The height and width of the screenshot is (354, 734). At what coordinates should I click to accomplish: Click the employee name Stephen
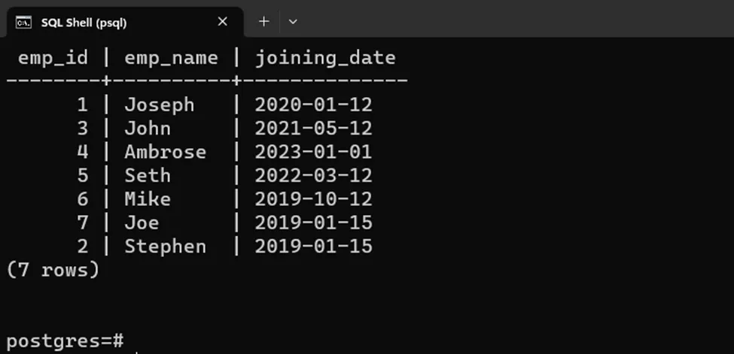pyautogui.click(x=165, y=247)
